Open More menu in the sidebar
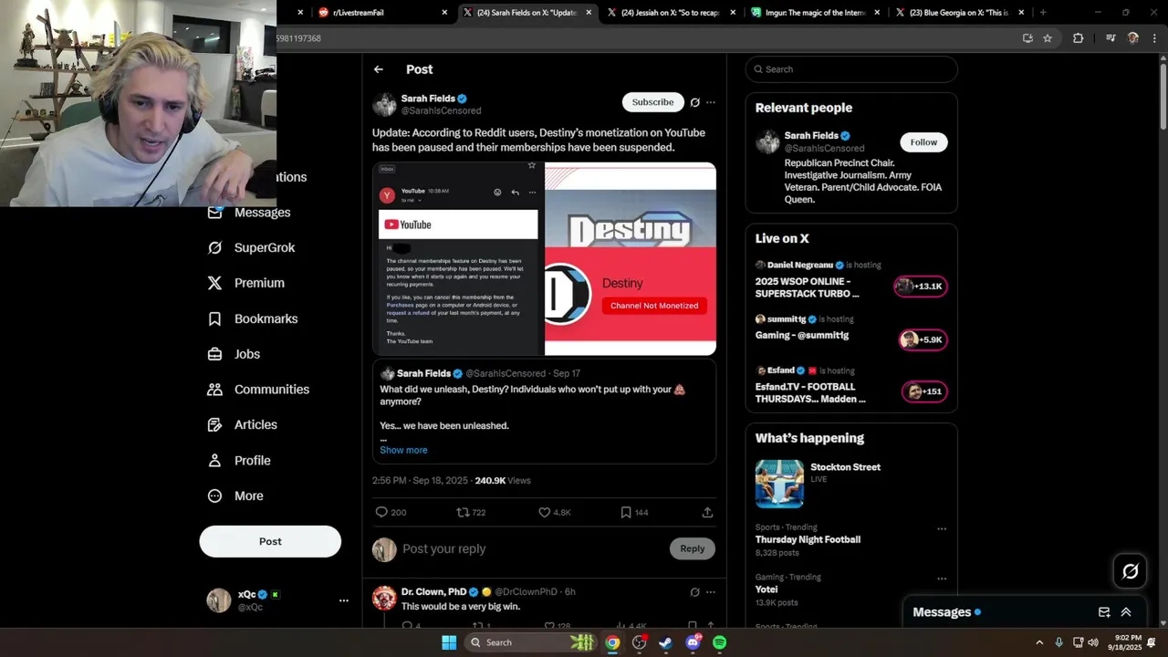Image resolution: width=1168 pixels, height=657 pixels. [235, 496]
